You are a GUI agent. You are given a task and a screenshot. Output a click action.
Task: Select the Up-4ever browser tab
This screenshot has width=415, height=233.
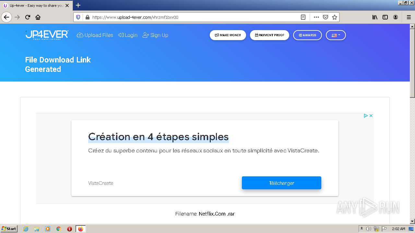point(36,6)
